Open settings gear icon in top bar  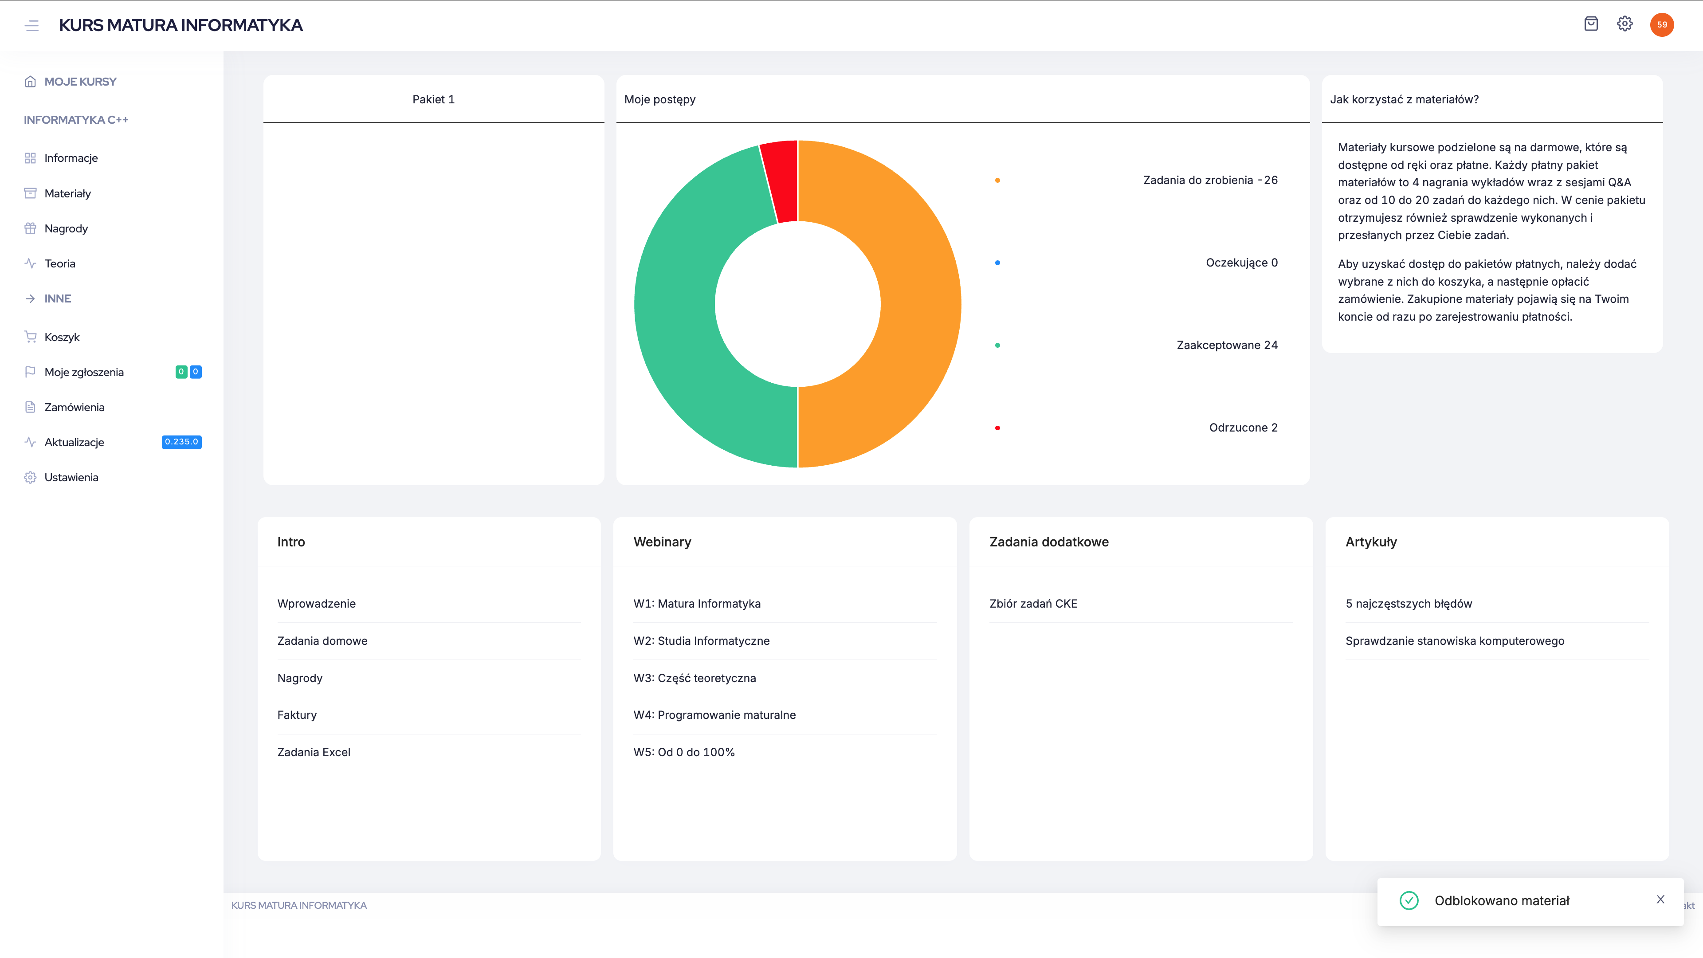tap(1625, 24)
